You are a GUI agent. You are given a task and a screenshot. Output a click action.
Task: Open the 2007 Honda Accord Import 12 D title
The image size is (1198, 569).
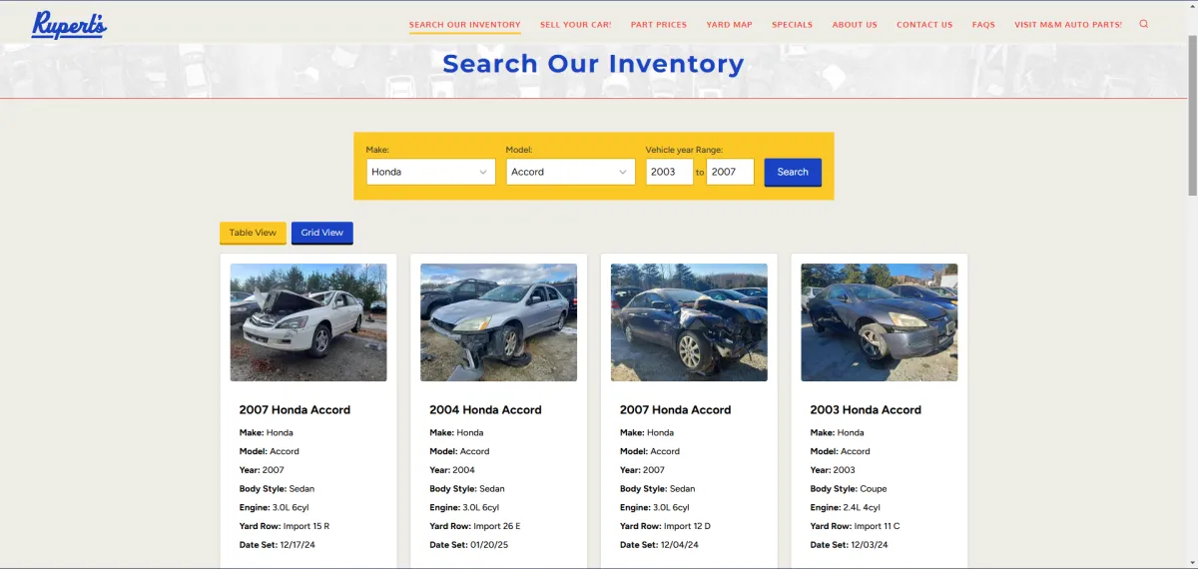675,410
